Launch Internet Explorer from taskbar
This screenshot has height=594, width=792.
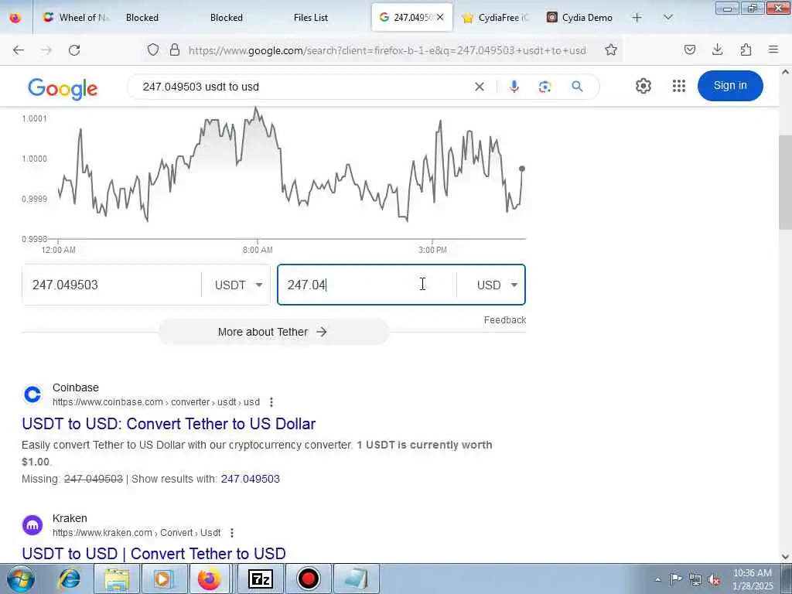tap(70, 579)
